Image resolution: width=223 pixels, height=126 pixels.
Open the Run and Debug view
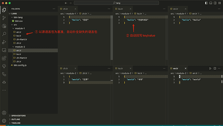click(4, 42)
